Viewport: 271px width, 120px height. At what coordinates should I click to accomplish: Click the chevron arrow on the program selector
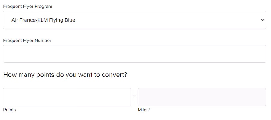263,20
